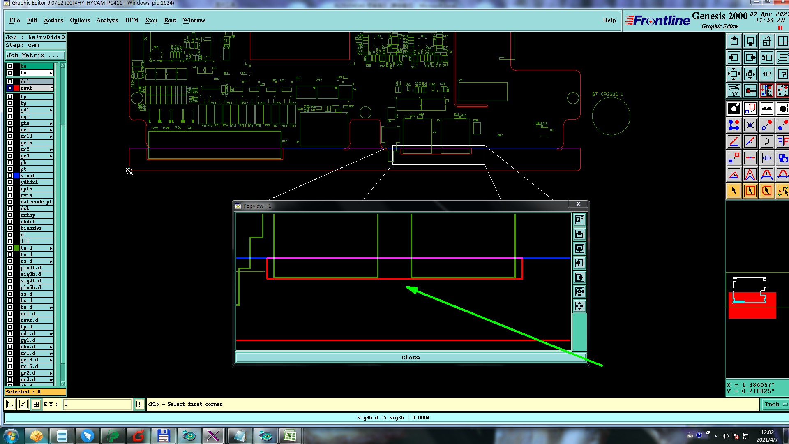Click the question mark help icon
789x444 pixels.
point(782,74)
